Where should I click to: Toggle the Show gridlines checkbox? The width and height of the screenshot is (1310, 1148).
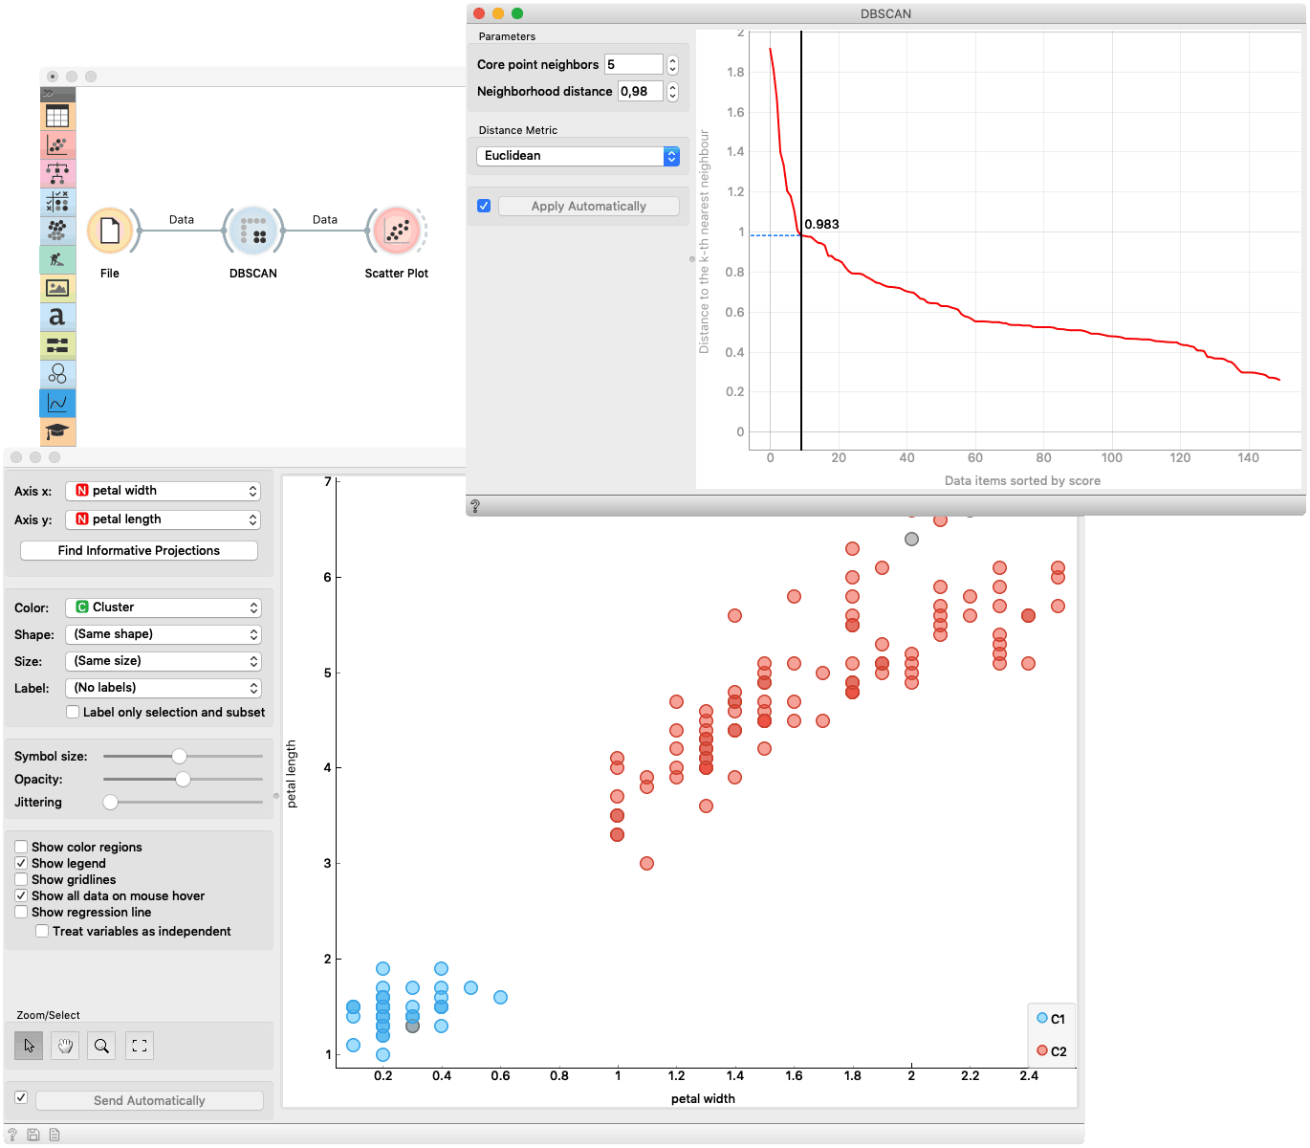(x=21, y=879)
